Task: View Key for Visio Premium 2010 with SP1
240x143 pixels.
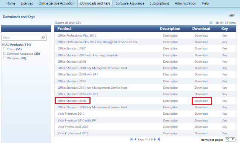Action: click(225, 120)
